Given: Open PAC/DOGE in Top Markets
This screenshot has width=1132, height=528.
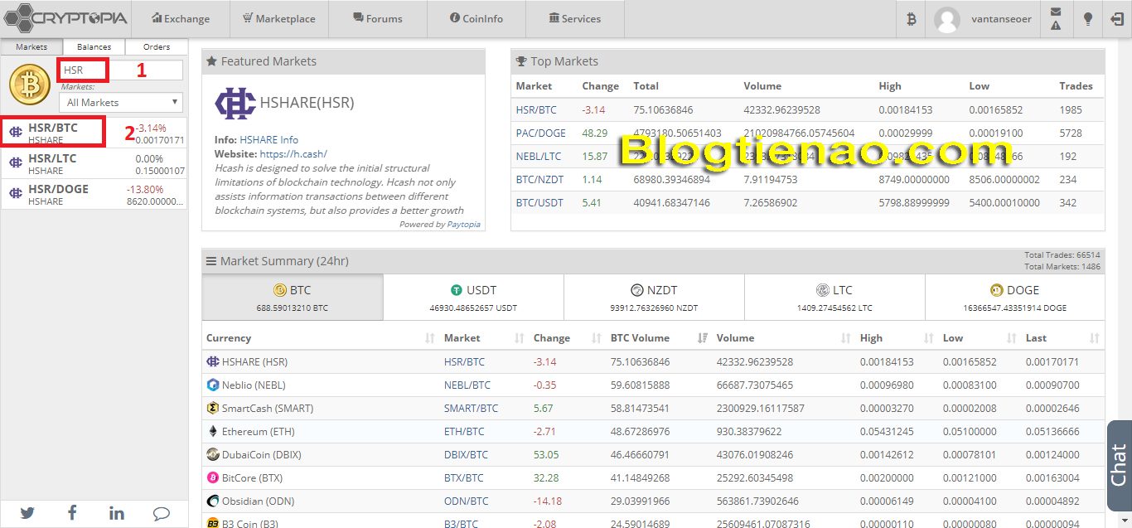Looking at the screenshot, I should (x=539, y=133).
